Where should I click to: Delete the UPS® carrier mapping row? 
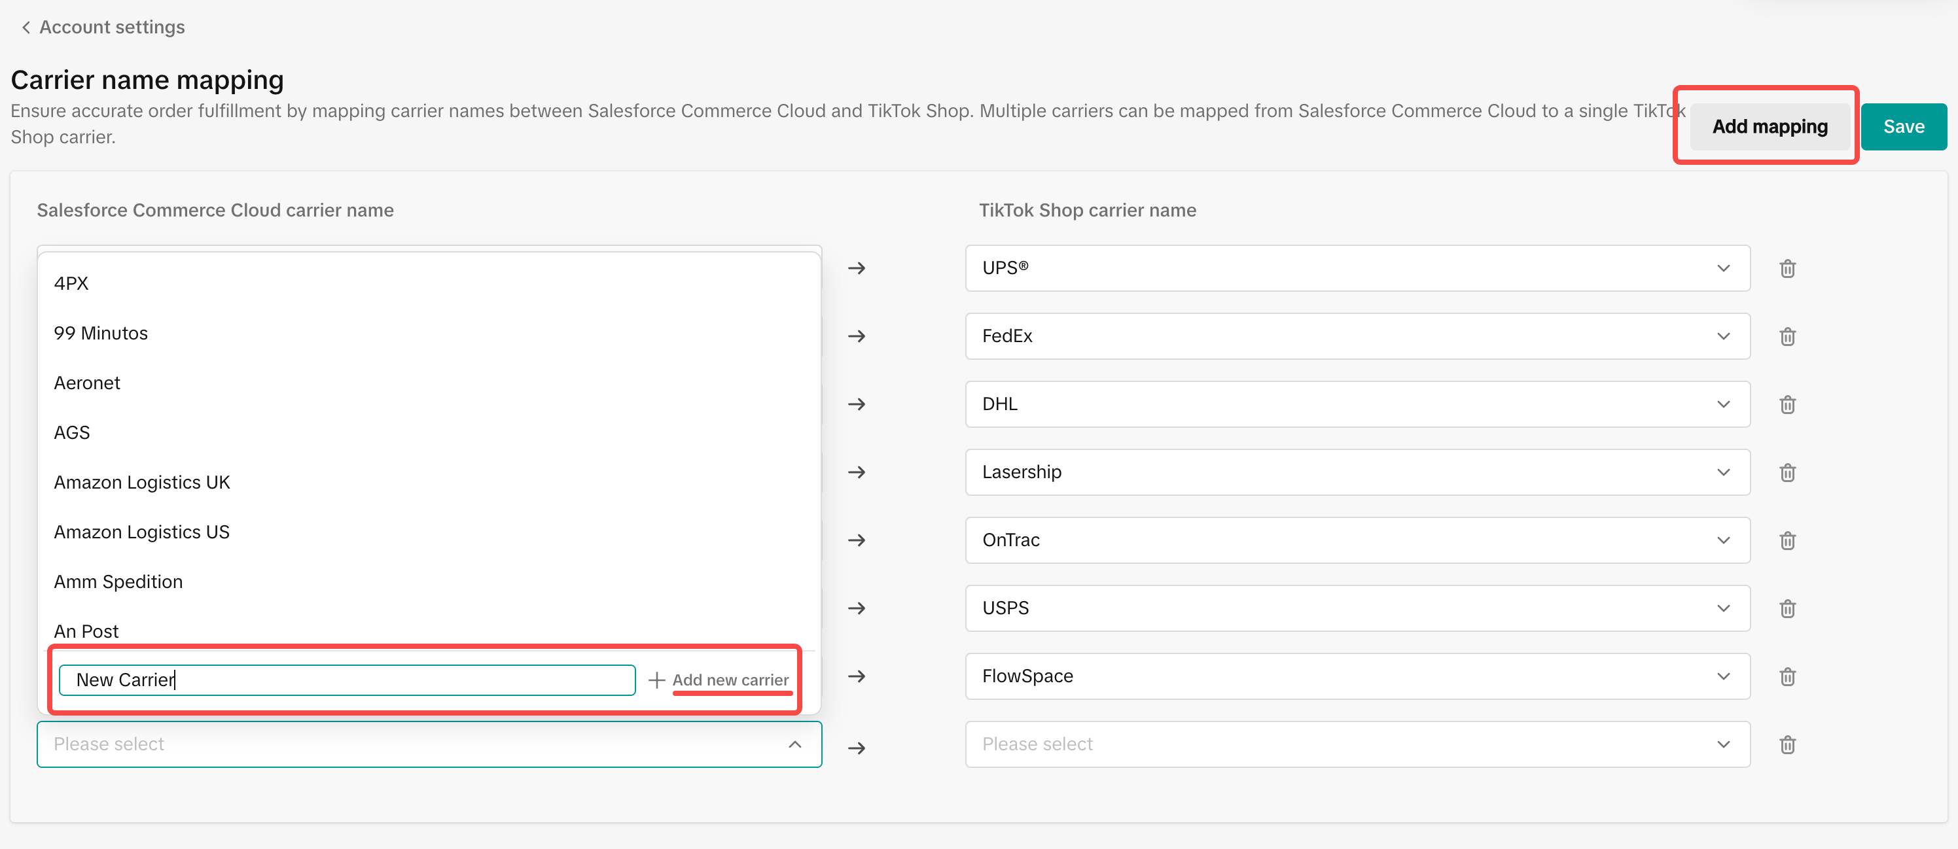(1787, 269)
